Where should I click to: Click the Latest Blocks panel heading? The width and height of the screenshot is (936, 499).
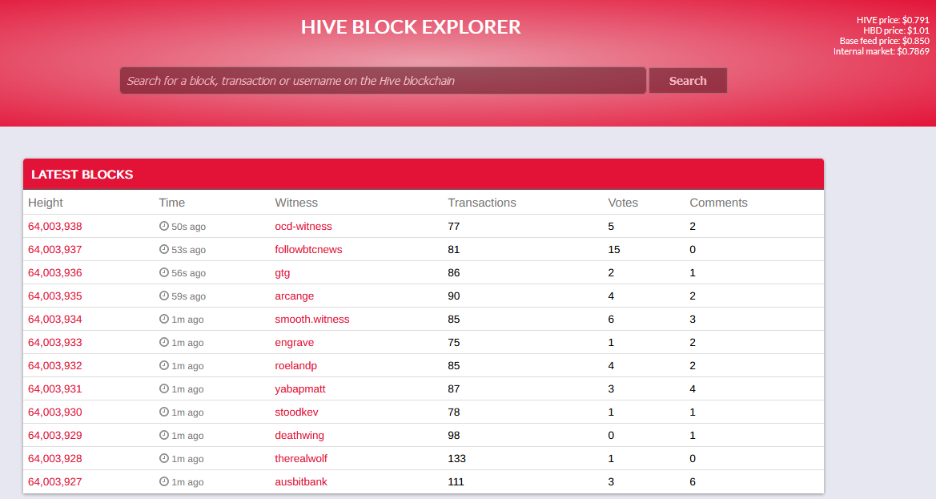click(82, 175)
